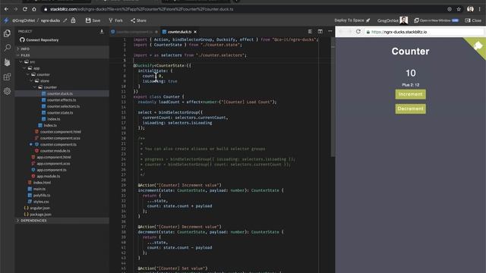Viewport: 486px width, 273px height.
Task: Click the extension icon left of star
Action: [450, 9]
